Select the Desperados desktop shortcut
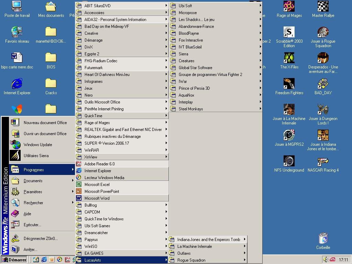Viewport: 352px width, 264px height. coord(323,63)
